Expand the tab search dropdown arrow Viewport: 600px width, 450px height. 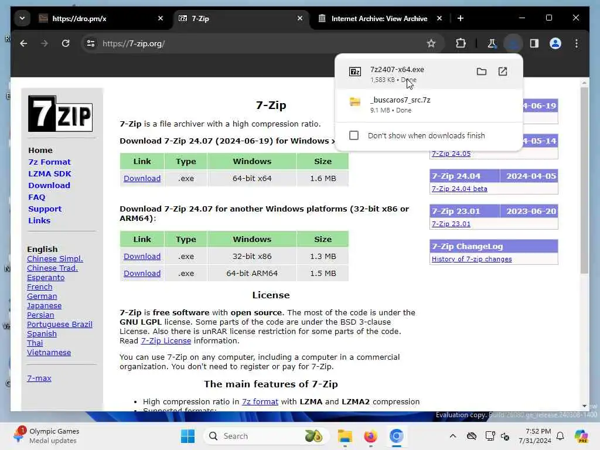point(22,18)
